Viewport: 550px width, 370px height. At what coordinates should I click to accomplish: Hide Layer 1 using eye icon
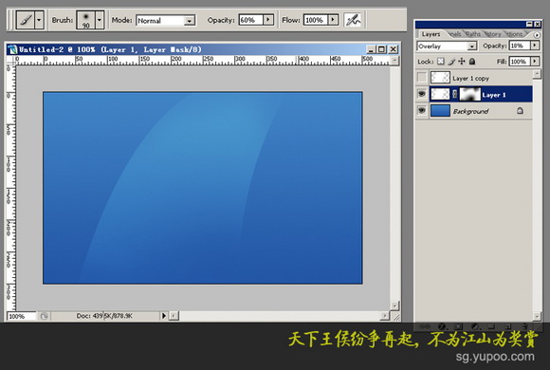pyautogui.click(x=422, y=94)
